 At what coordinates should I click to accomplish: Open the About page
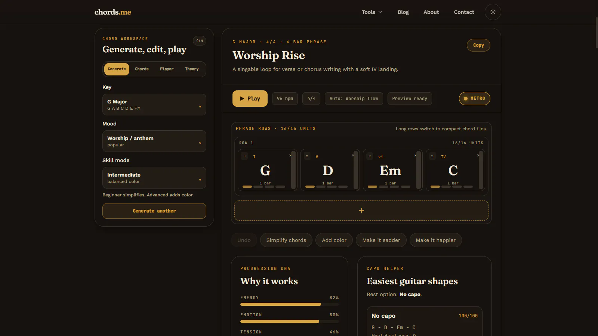pos(431,12)
